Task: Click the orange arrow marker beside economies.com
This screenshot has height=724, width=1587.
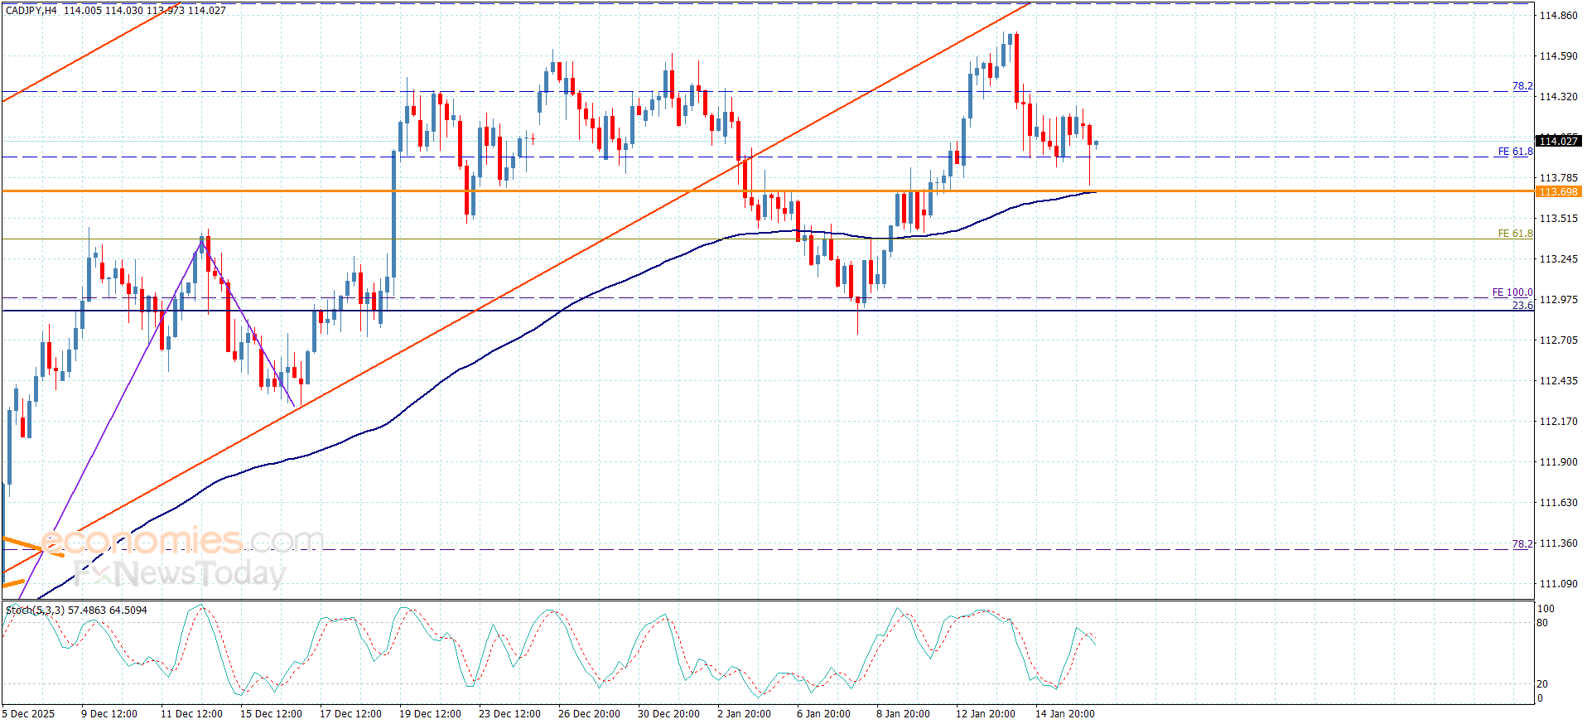Action: (33, 546)
